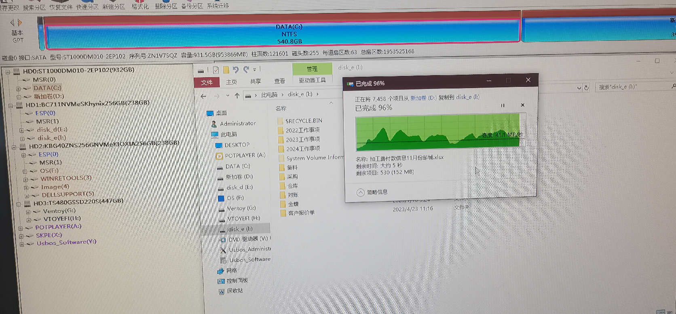Click 此电脑 in the address breadcrumb
The height and width of the screenshot is (314, 676).
coord(269,95)
